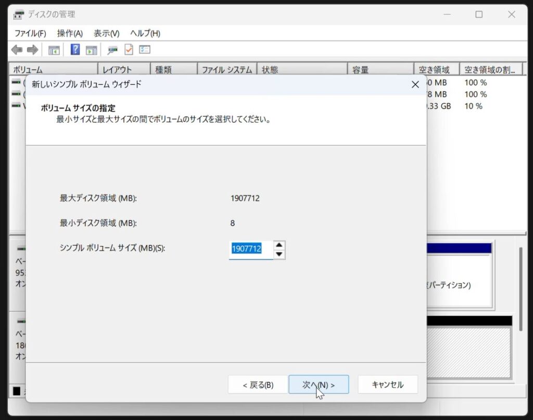Open the 操作(A) menu

(70, 33)
